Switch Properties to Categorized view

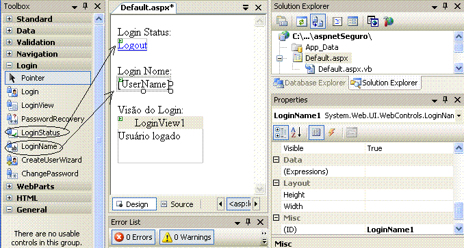coord(281,133)
